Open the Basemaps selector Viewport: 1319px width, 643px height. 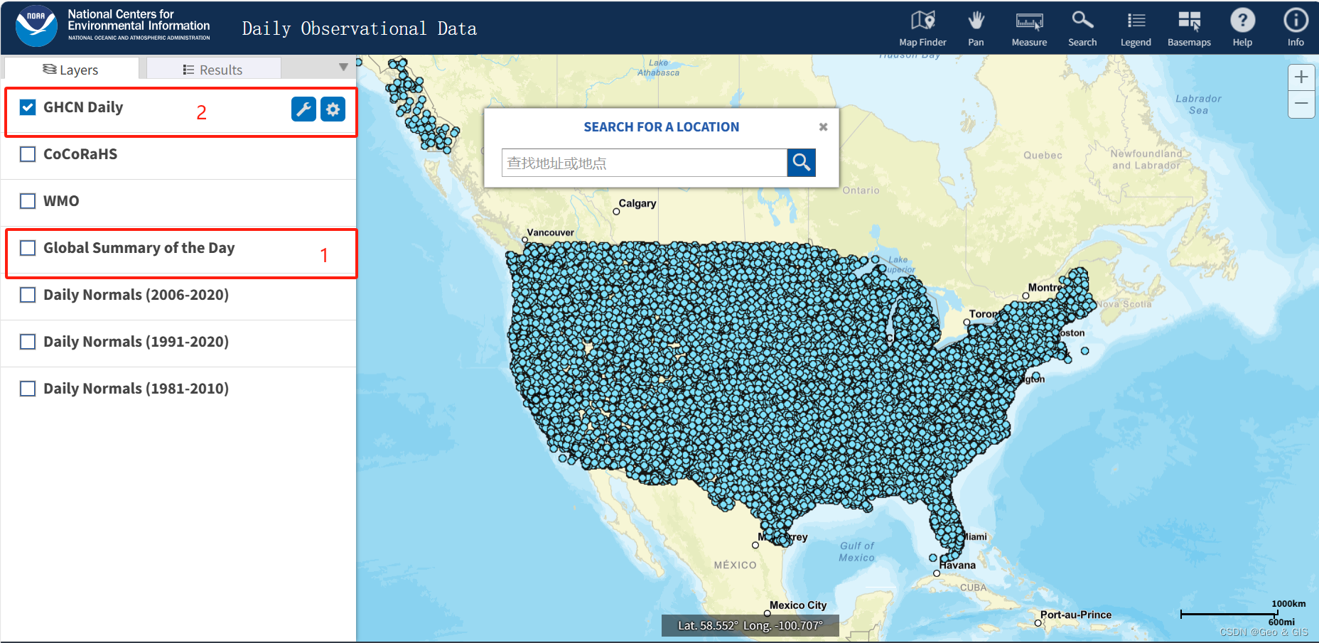(x=1189, y=28)
